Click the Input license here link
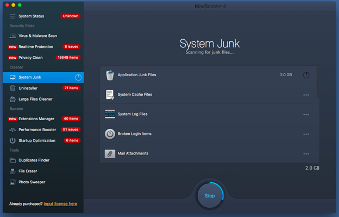The height and width of the screenshot is (217, 339). point(60,204)
